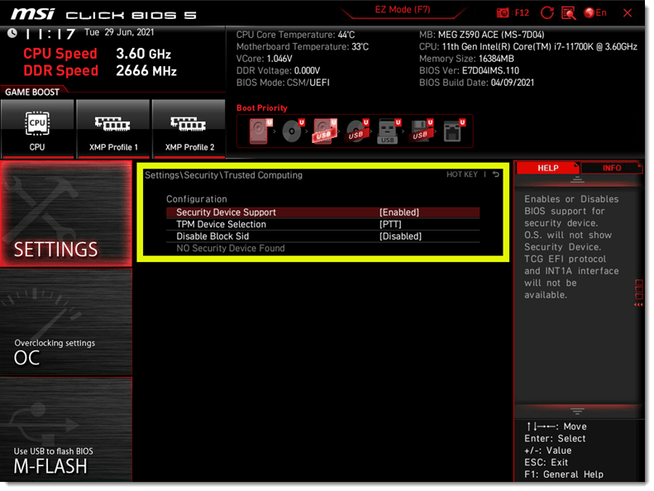Enable XMP Profile 1
The height and width of the screenshot is (491, 654).
tap(113, 129)
